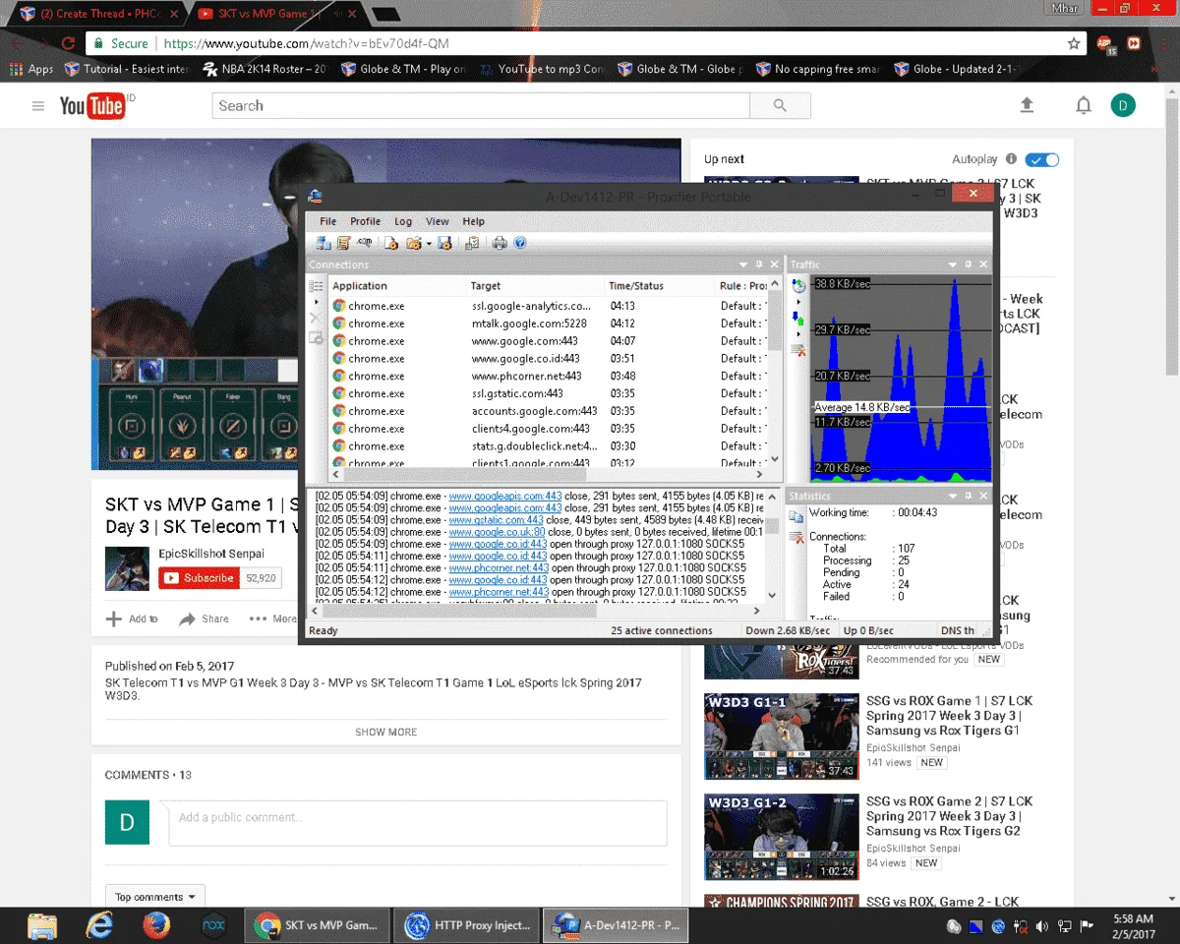This screenshot has height=944, width=1180.
Task: Click the YouTube logo
Action: coord(92,105)
